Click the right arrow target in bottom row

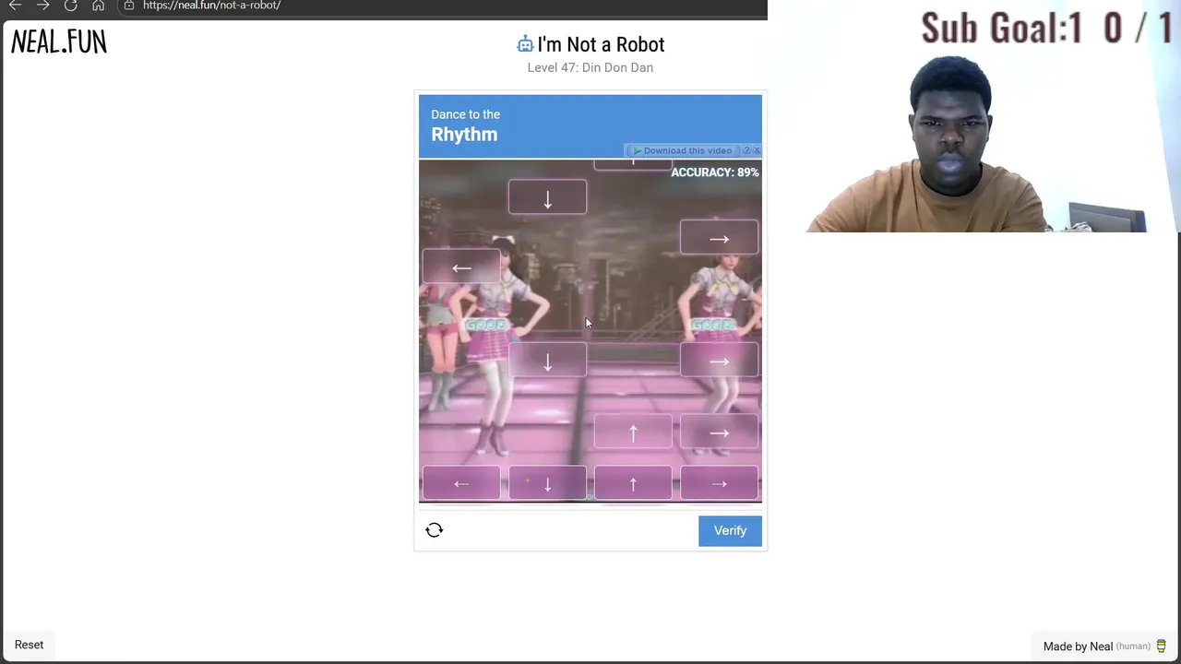tap(719, 483)
